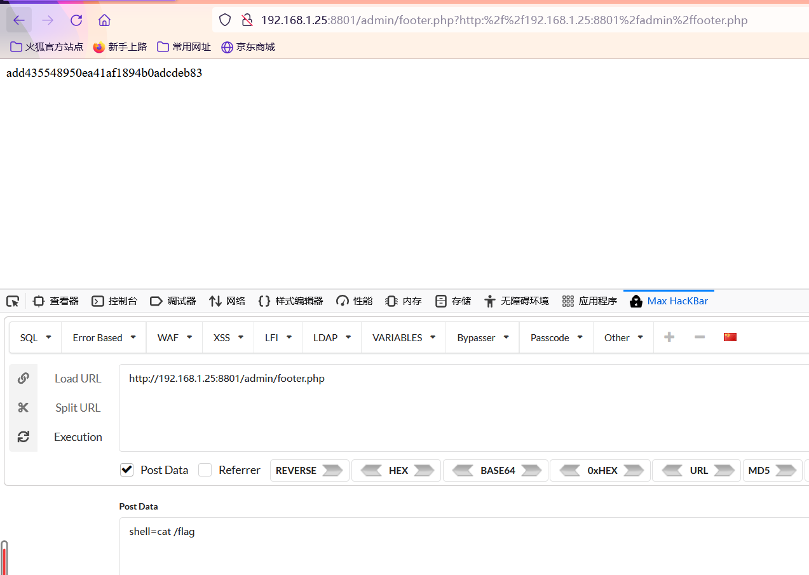Enable the Referrer checkbox
The height and width of the screenshot is (575, 809).
(x=205, y=470)
